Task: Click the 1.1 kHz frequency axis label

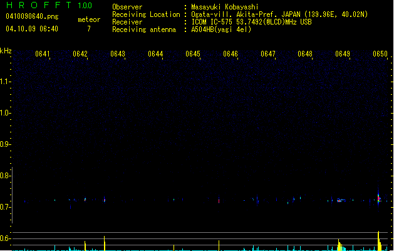Action: 5,82
